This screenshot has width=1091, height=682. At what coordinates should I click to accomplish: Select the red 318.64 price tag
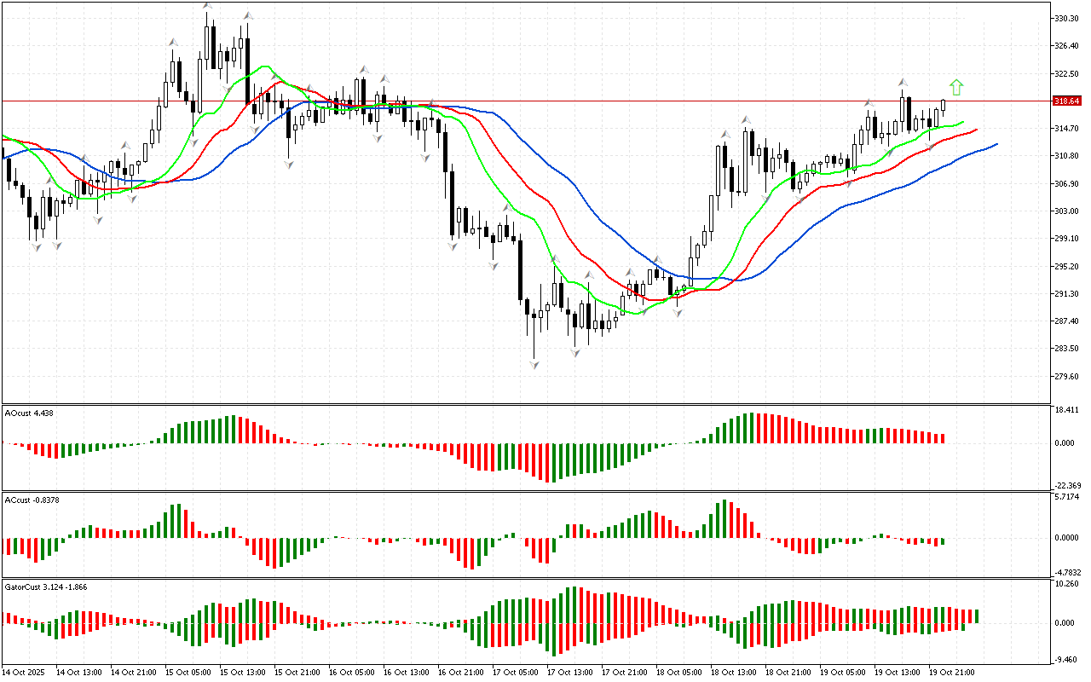tap(1066, 101)
